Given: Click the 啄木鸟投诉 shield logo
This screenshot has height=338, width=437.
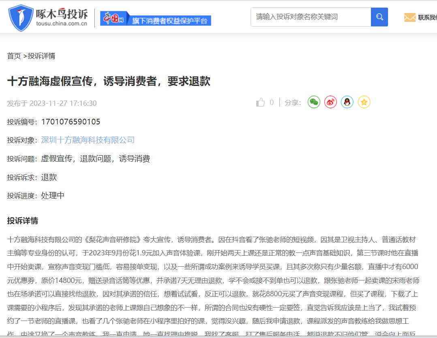Looking at the screenshot, I should tap(21, 18).
